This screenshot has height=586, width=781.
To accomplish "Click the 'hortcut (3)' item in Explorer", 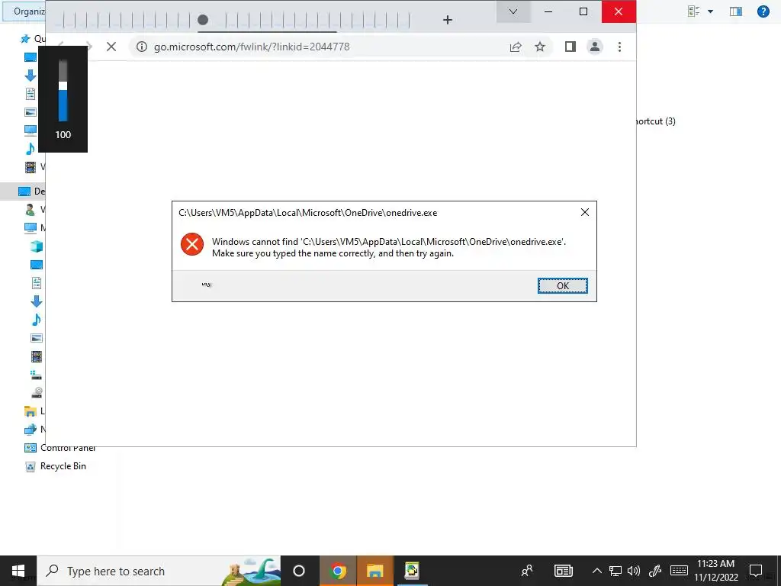I will tap(655, 121).
